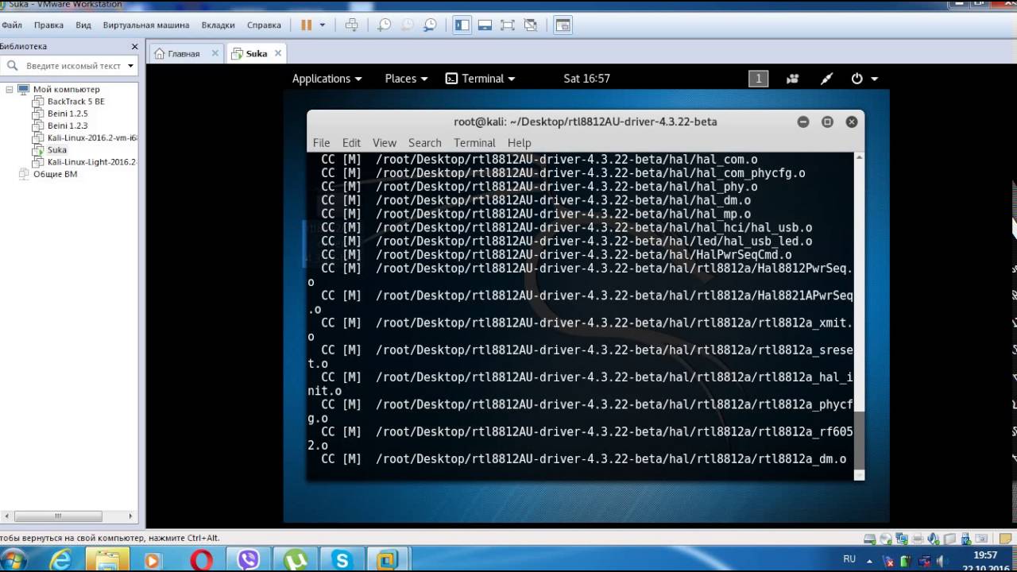Open the Terminal app menu in top bar
The width and height of the screenshot is (1017, 572).
click(x=480, y=79)
